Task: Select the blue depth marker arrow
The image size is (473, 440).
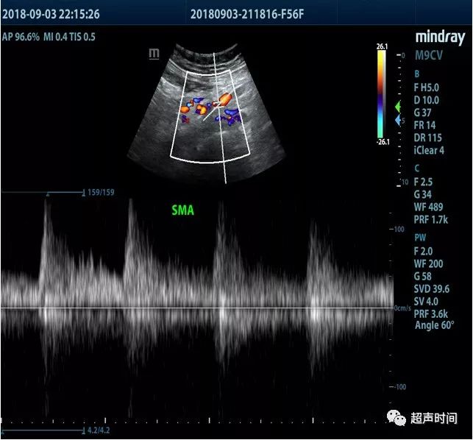Action: [x=398, y=120]
